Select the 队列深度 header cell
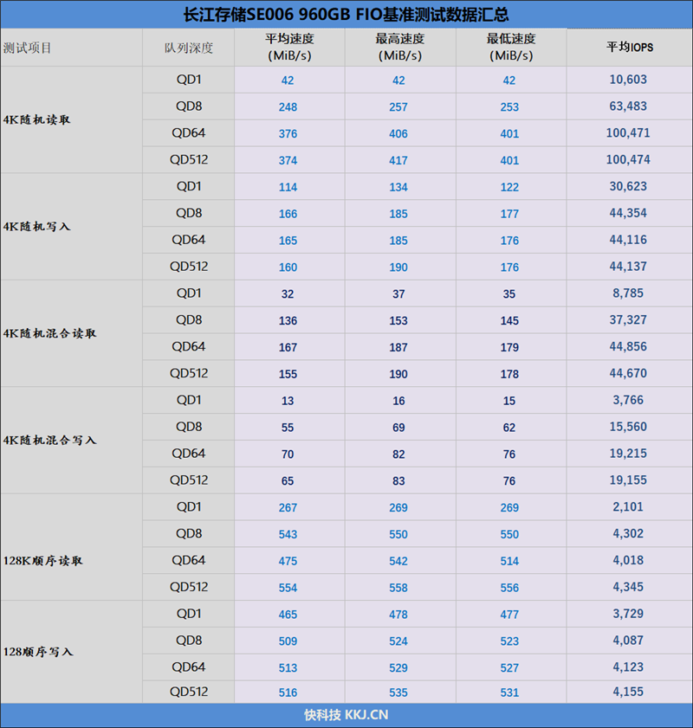 pyautogui.click(x=189, y=48)
